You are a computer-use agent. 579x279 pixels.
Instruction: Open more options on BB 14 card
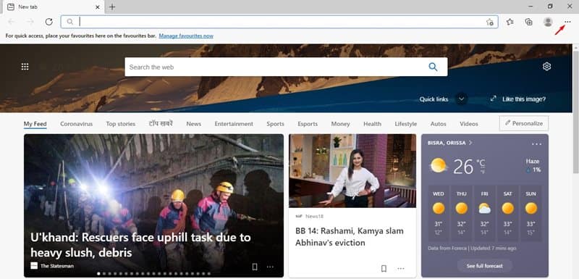tap(401, 268)
